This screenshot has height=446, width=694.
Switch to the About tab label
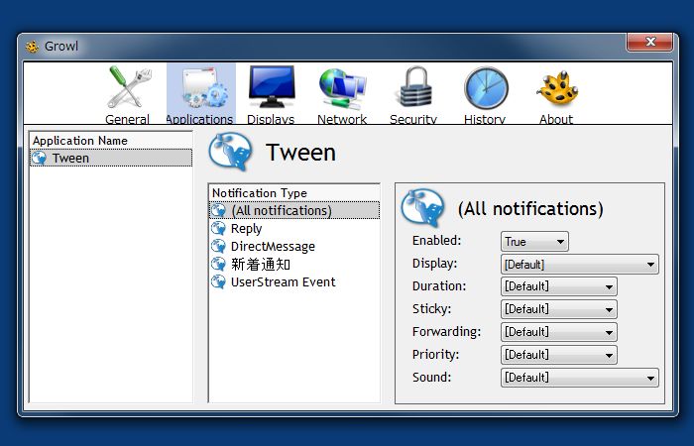556,119
